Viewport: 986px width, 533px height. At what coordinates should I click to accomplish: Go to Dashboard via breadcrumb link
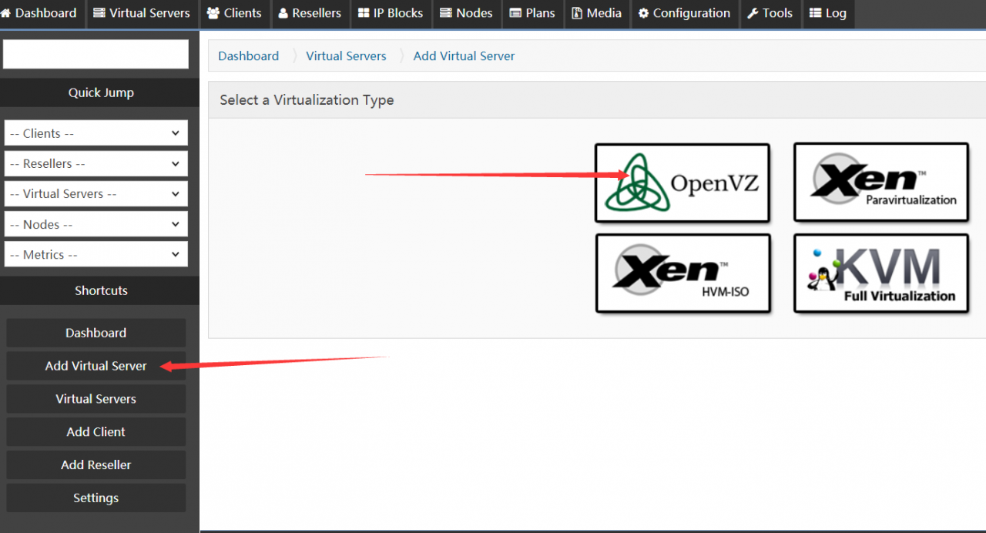click(248, 56)
